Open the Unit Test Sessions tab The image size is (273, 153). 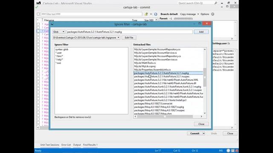49,144
